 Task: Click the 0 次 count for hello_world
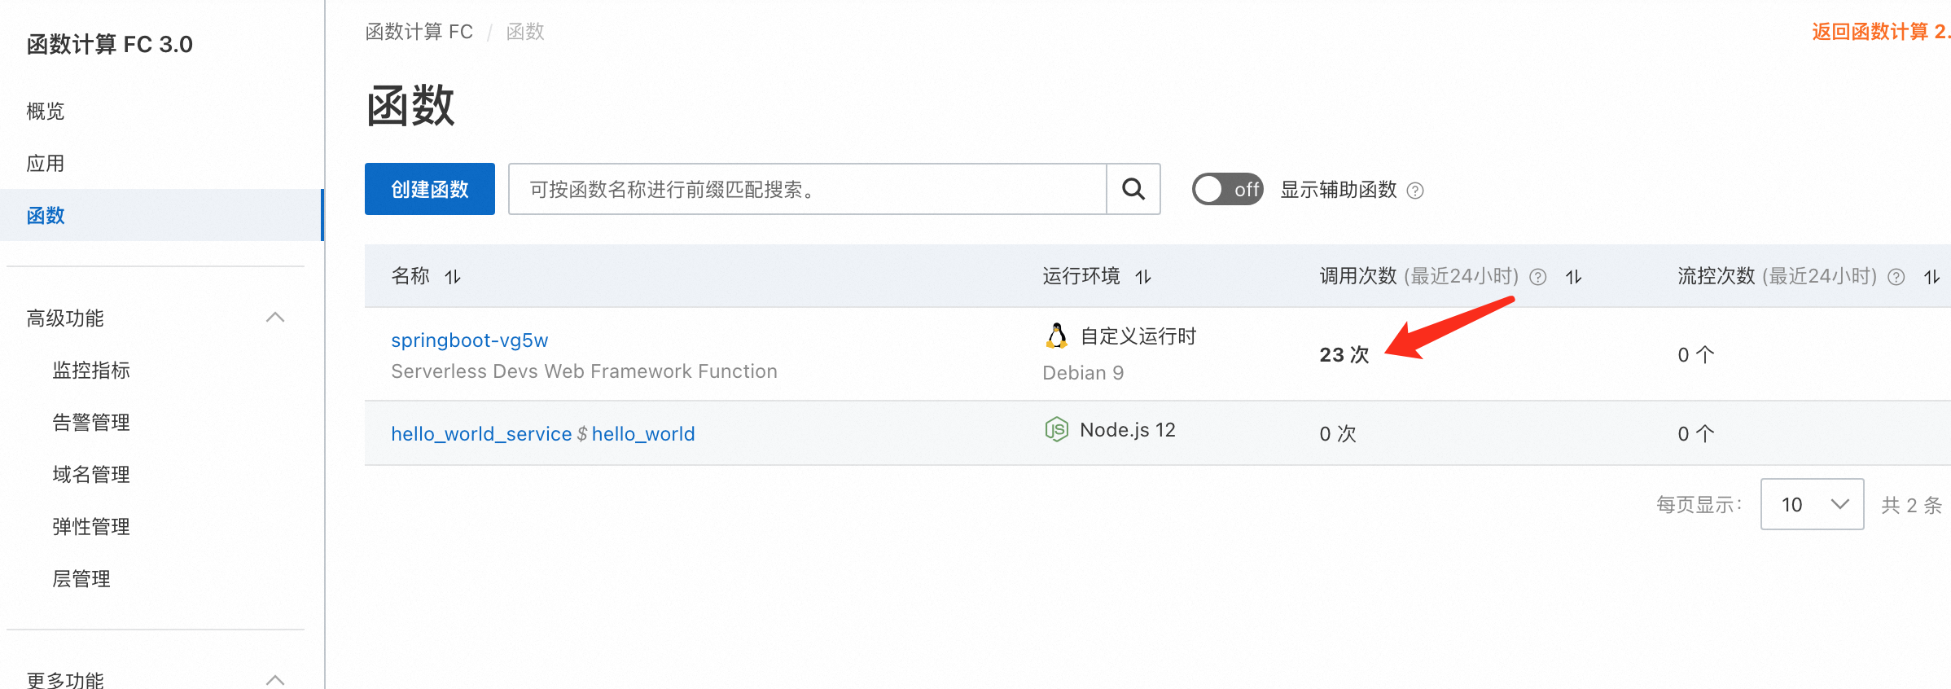(x=1338, y=433)
